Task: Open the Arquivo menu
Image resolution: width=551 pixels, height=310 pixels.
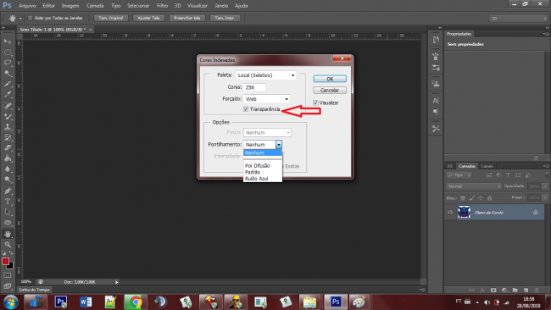Action: point(27,6)
